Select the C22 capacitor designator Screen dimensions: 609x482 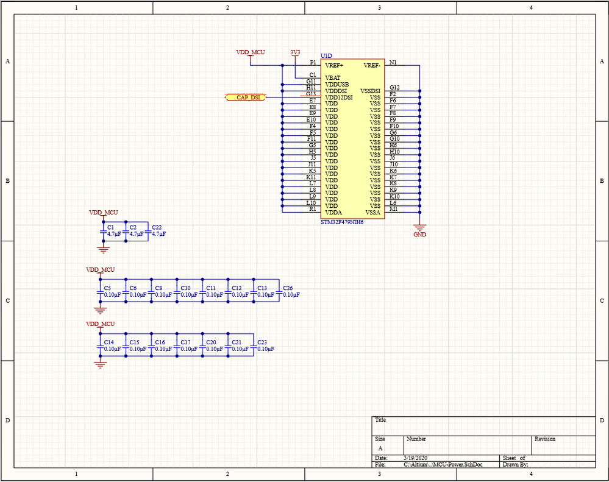pos(157,227)
